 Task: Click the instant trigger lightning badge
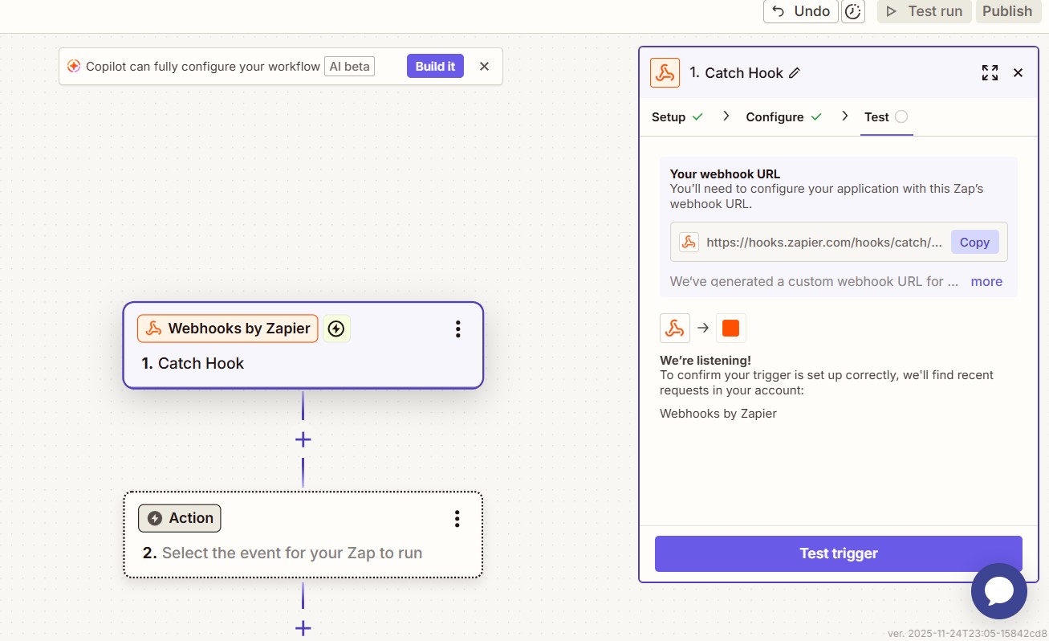336,329
